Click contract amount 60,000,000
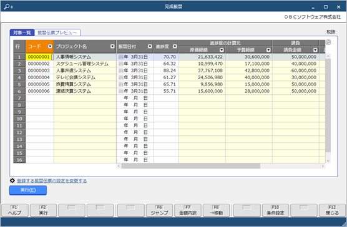Screen dimensions: 347x227 coord(304,70)
